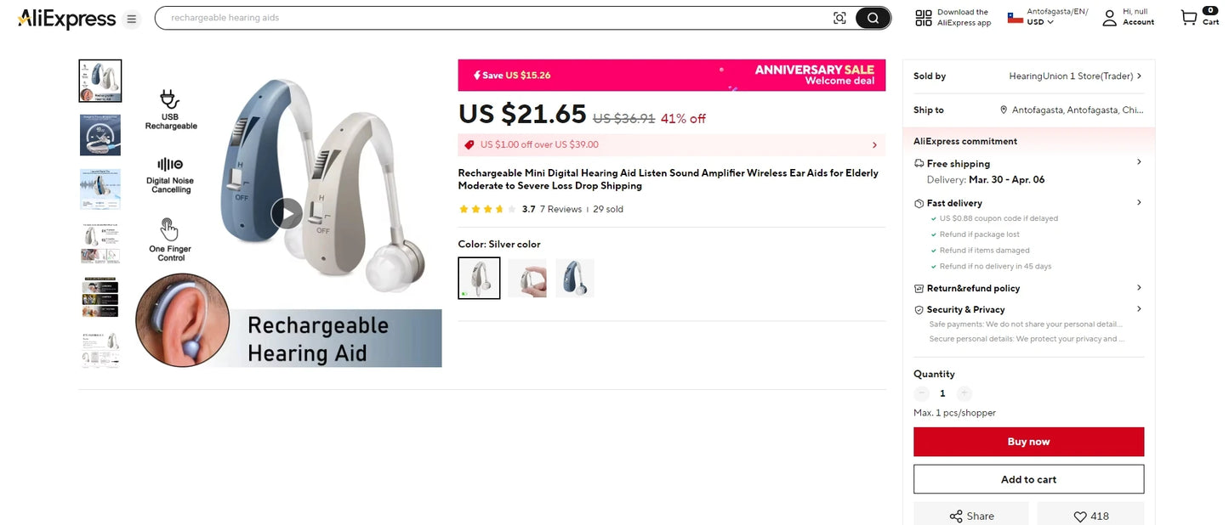Decrease quantity with minus button
Image resolution: width=1229 pixels, height=525 pixels.
click(922, 393)
